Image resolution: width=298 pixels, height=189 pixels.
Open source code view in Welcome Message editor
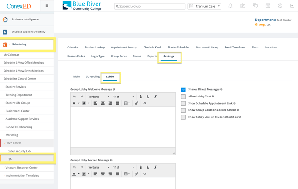coord(145,103)
